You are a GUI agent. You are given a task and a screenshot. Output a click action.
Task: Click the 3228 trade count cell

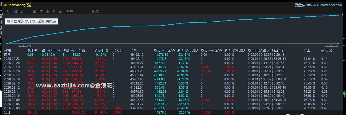tap(66, 104)
